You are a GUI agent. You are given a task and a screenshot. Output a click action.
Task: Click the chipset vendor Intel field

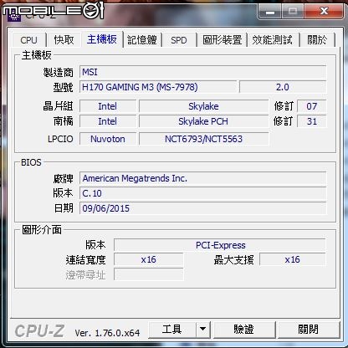click(108, 106)
